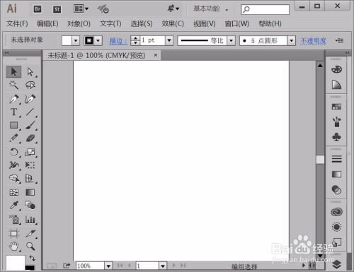
Task: Select the Symbol Sprayer tool
Action: tap(13, 220)
